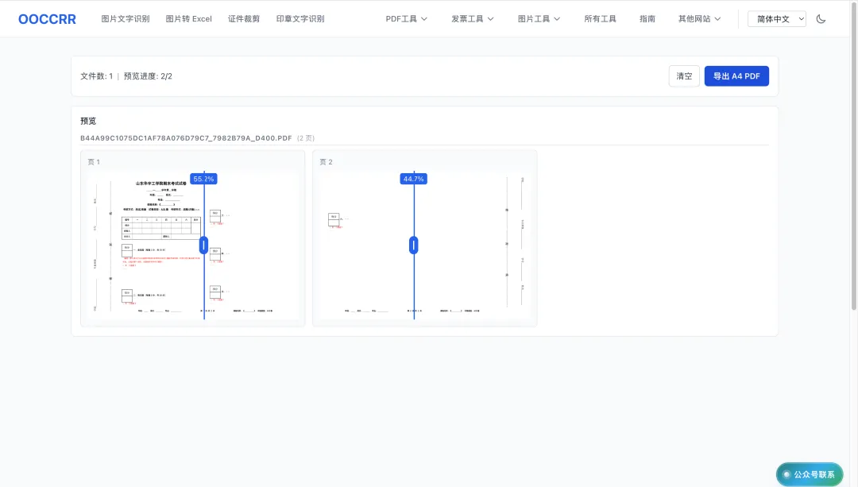Open 图片转 Excel page
The height and width of the screenshot is (487, 858).
point(189,19)
